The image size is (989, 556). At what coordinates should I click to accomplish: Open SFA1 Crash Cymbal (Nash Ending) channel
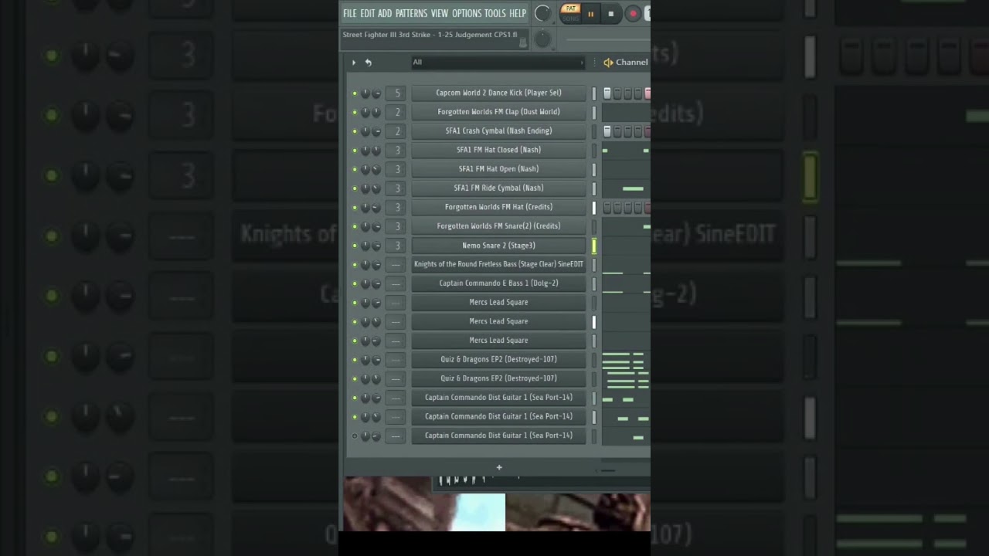(498, 131)
